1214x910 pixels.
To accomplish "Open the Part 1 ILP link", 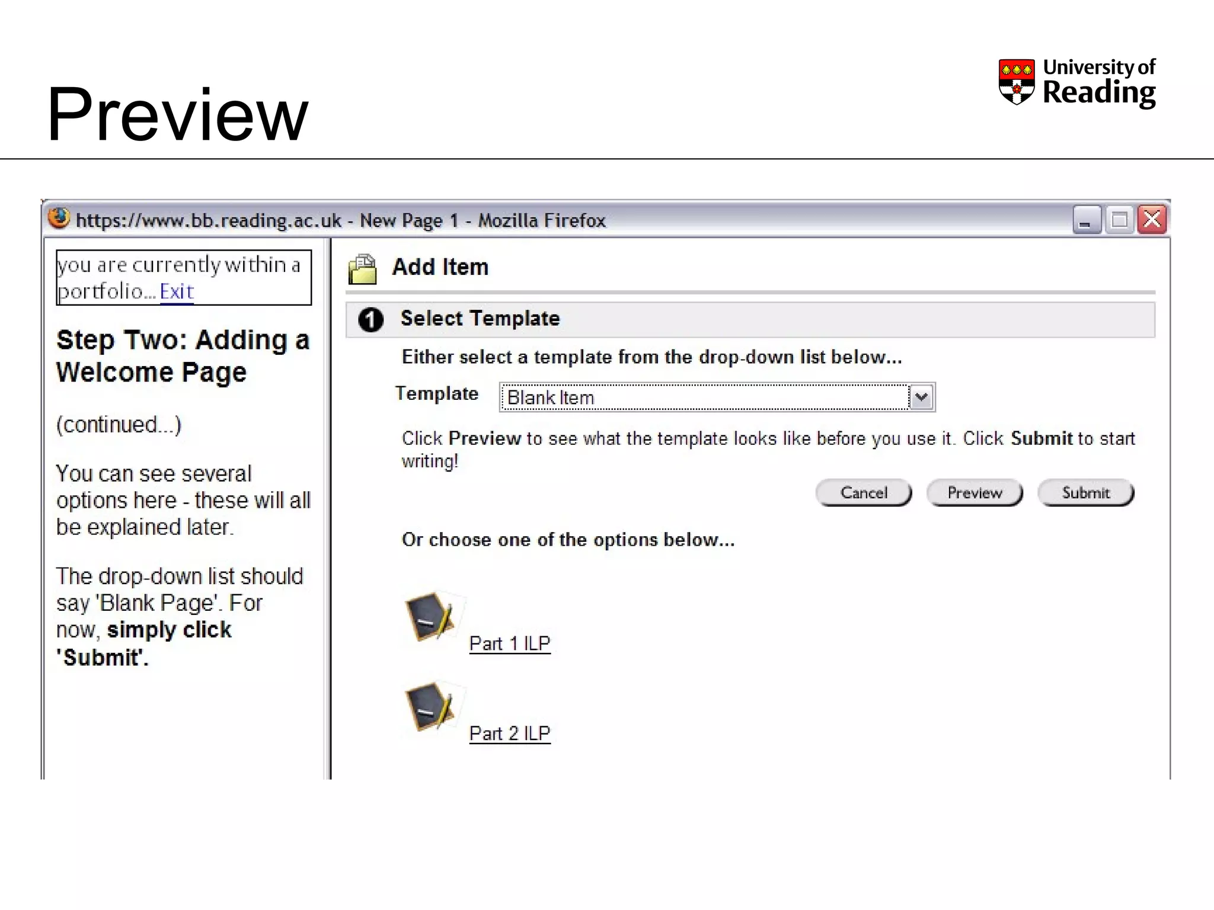I will (510, 643).
